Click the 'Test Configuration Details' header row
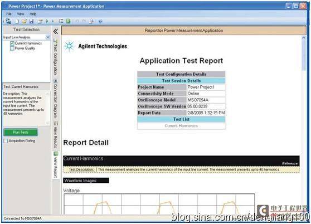 pos(181,74)
